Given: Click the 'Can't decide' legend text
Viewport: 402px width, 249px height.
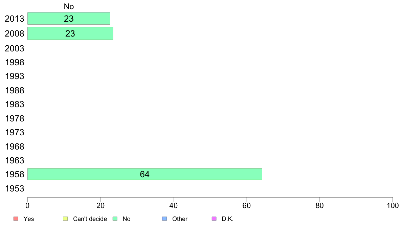Looking at the screenshot, I should [90, 219].
